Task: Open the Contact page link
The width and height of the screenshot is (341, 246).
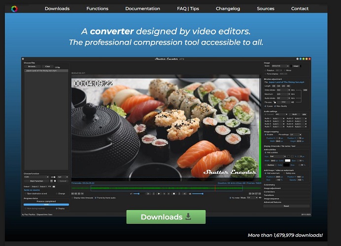Action: coord(300,9)
